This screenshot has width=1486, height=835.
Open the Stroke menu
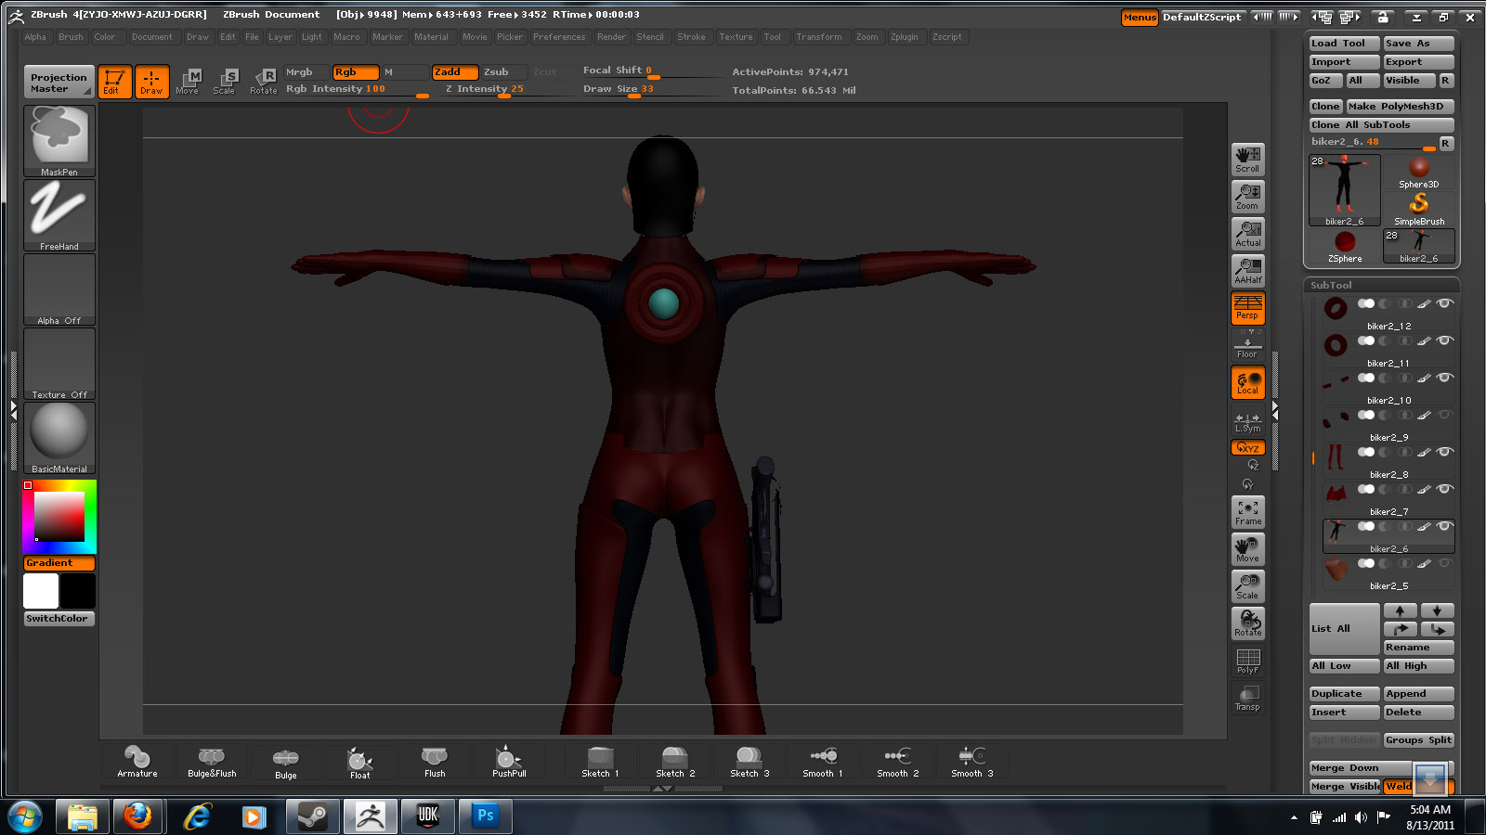pyautogui.click(x=691, y=37)
